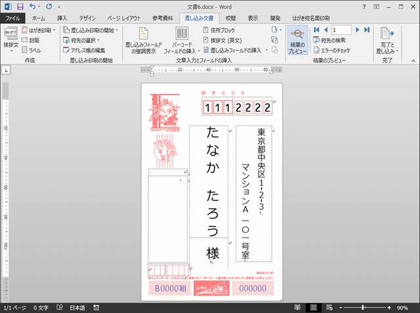Open the 挨拶文 greeting button

click(10, 39)
